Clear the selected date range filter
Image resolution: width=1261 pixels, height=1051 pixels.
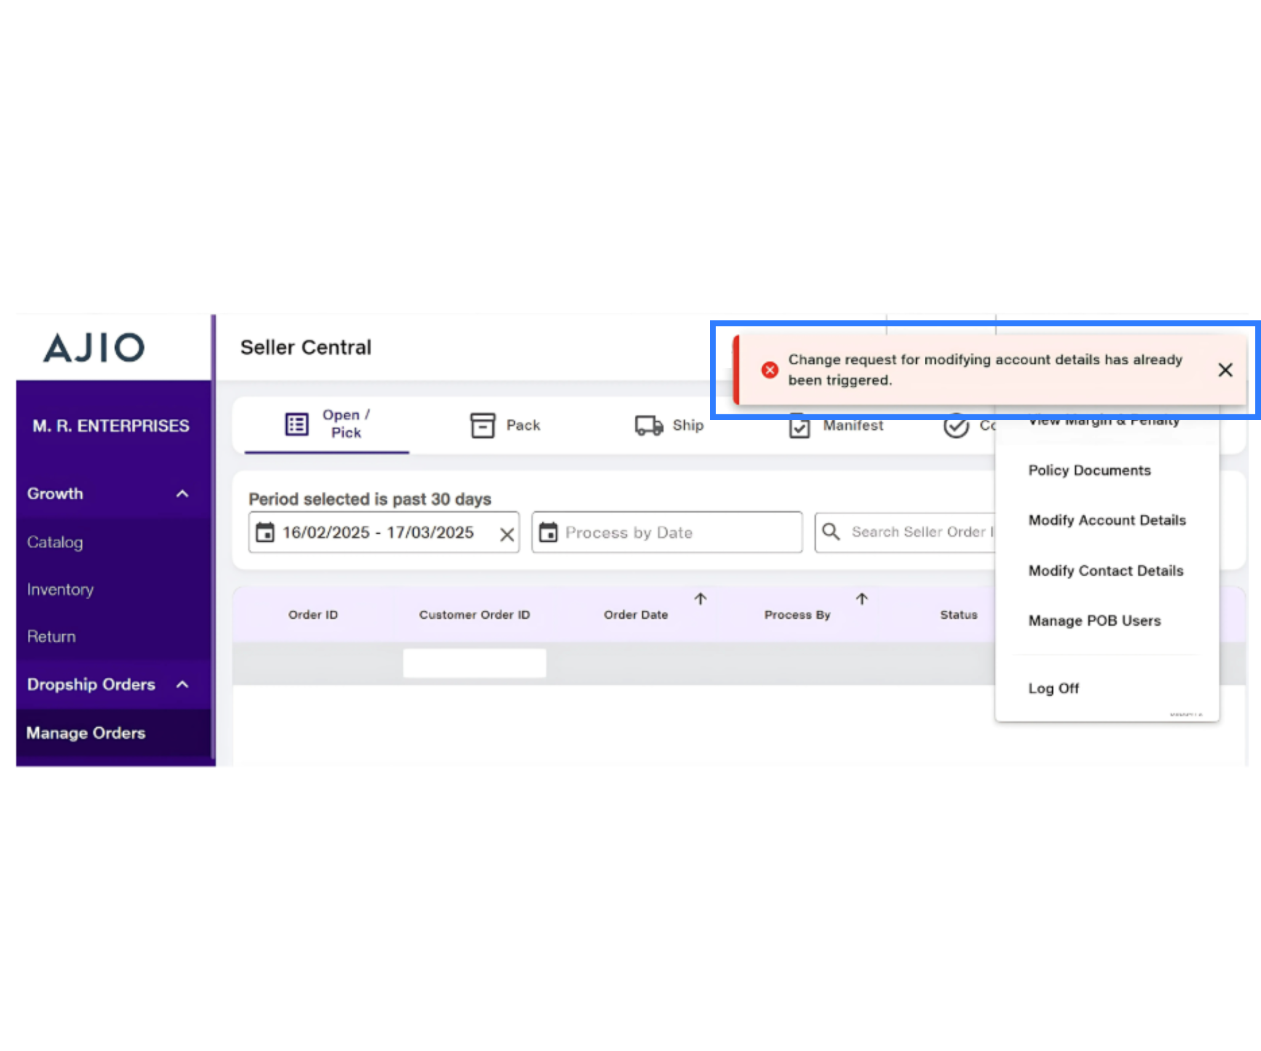click(507, 533)
